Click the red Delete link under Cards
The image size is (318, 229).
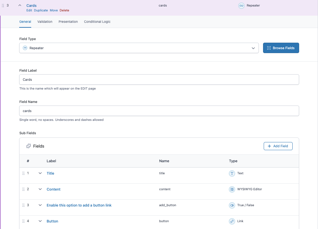pyautogui.click(x=64, y=10)
